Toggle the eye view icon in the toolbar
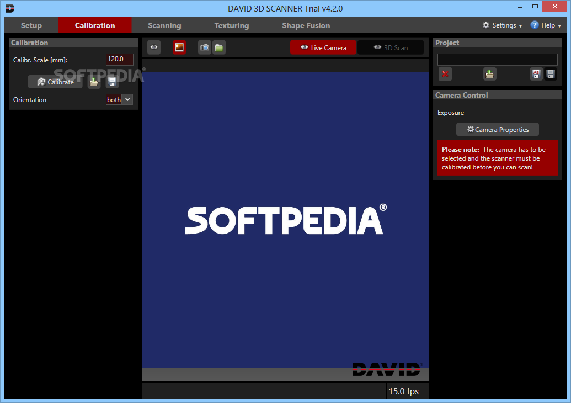 pos(154,47)
